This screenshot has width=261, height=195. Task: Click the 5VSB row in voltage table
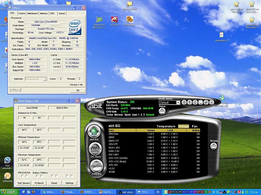pyautogui.click(x=154, y=172)
